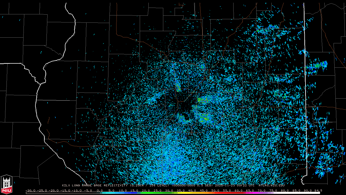Click the -30.0 label on the color scale
This screenshot has width=346, height=195.
click(30, 190)
